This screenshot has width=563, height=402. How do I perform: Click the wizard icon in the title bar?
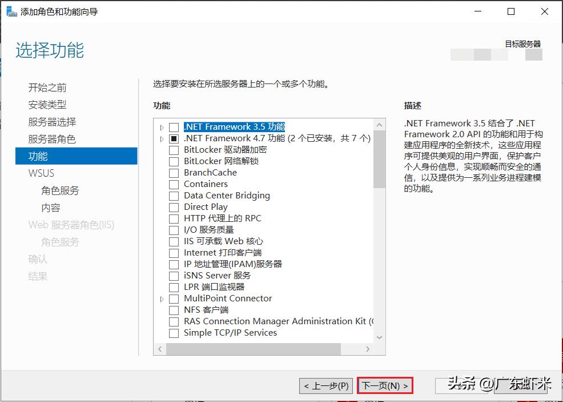pos(10,11)
